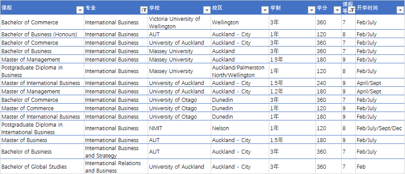Select the 1.2年 duration cell
Screen dimensions: 405x174
point(292,92)
